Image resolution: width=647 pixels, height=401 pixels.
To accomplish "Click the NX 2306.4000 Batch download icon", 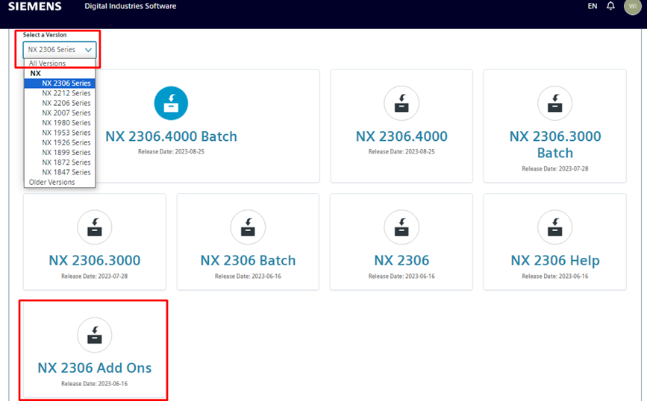I will tap(171, 103).
